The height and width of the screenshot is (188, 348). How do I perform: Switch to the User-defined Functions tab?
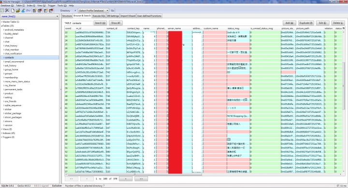point(149,16)
